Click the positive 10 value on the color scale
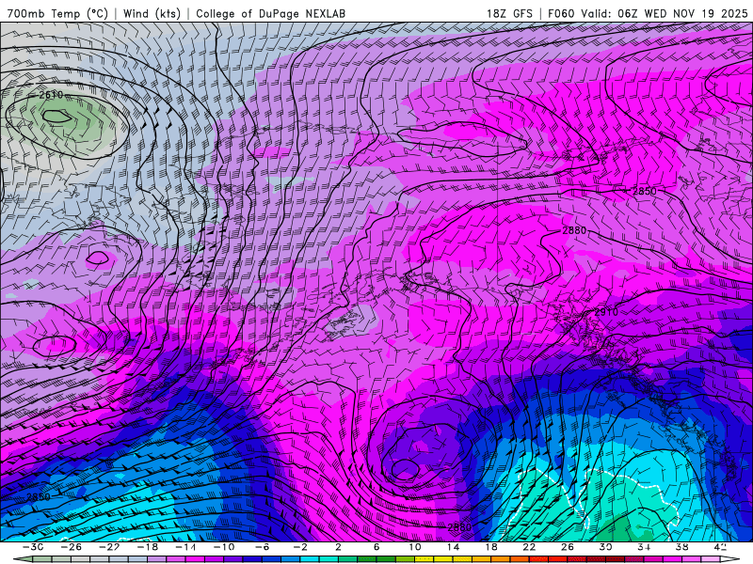The height and width of the screenshot is (564, 753). click(x=414, y=547)
